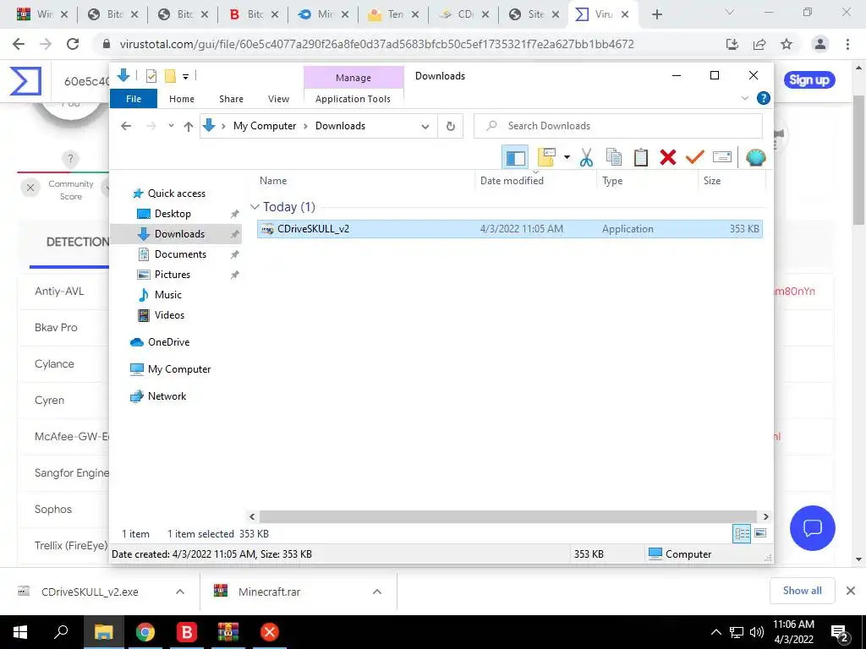The image size is (866, 649).
Task: Open the VirusTotal chat bubble button
Action: pos(813,528)
